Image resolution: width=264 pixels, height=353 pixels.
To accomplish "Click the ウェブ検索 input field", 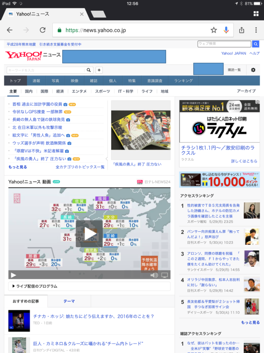I will [x=224, y=44].
